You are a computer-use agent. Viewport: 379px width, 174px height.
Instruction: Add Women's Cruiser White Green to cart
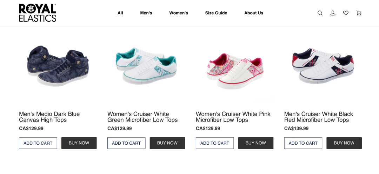126,143
